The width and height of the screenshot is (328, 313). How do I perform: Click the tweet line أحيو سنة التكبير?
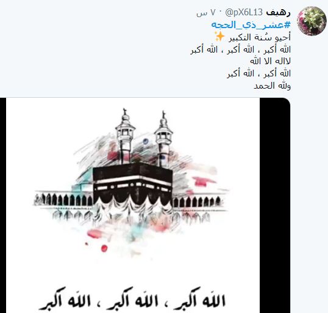tap(259, 37)
